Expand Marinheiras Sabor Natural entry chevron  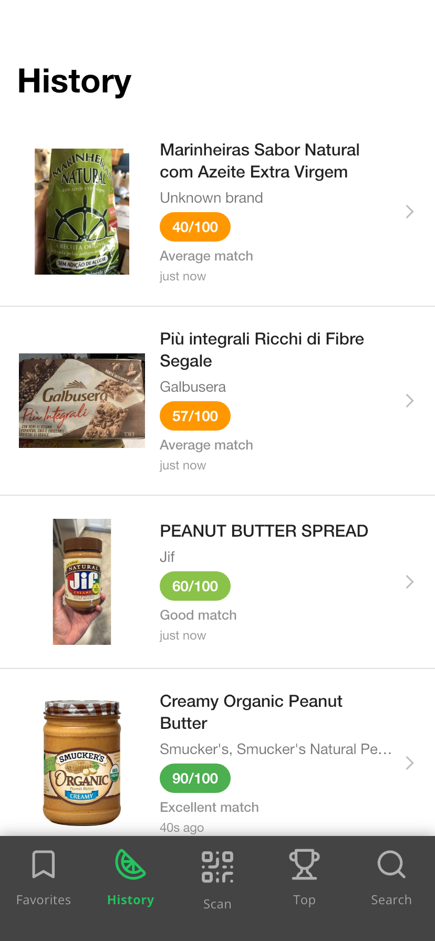pos(410,212)
